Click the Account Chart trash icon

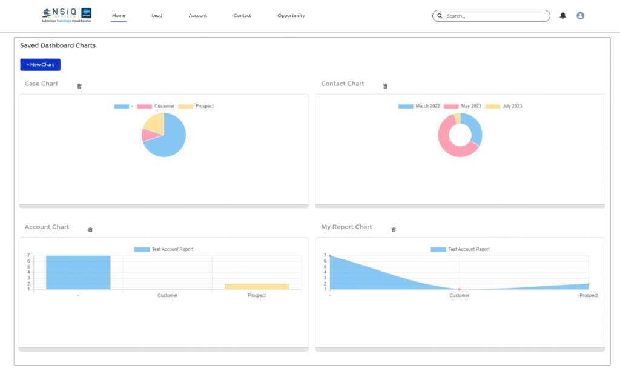(x=91, y=229)
